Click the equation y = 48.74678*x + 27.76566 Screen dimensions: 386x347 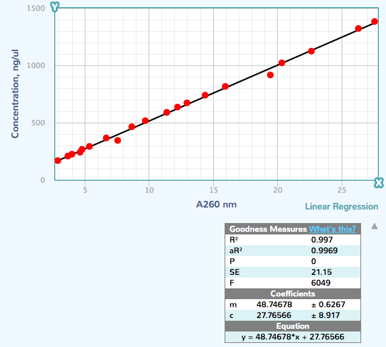tap(293, 337)
